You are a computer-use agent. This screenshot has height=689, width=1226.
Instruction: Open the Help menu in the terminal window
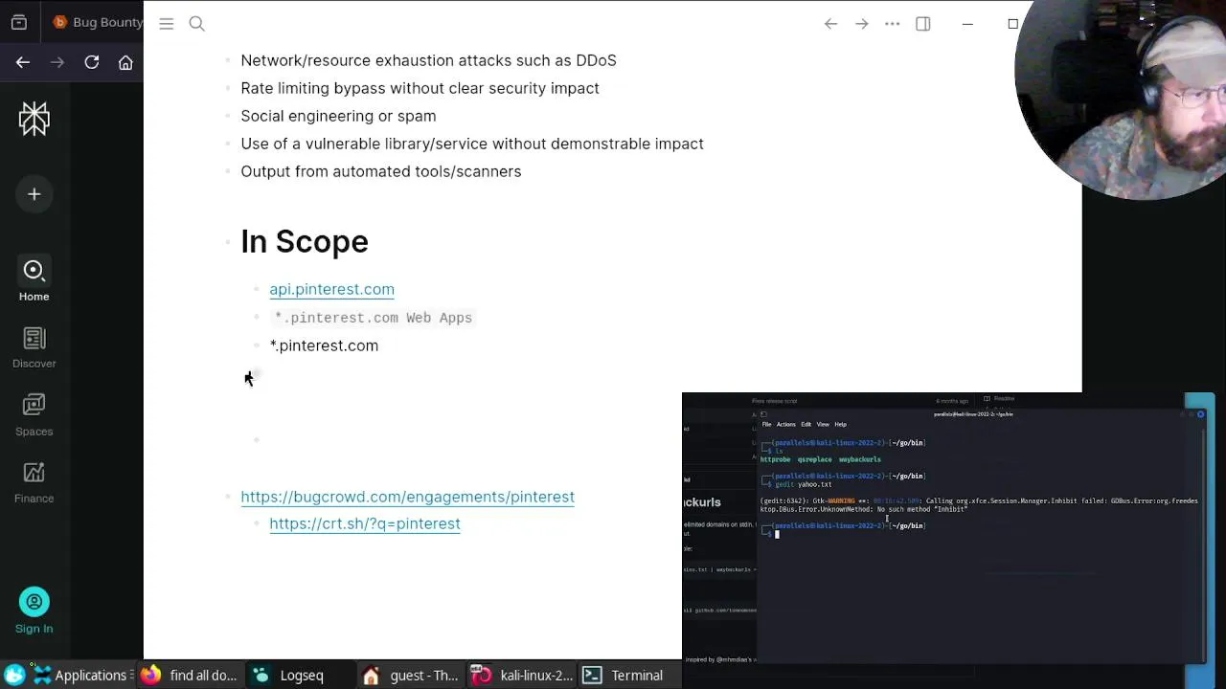pyautogui.click(x=840, y=424)
